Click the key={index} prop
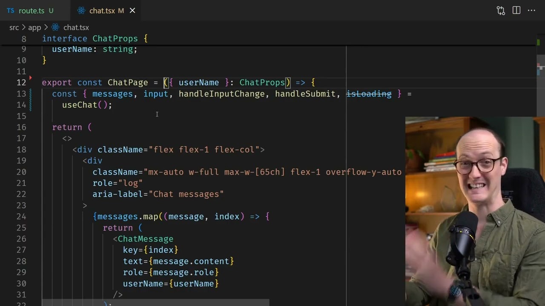This screenshot has height=306, width=545. pyautogui.click(x=151, y=250)
